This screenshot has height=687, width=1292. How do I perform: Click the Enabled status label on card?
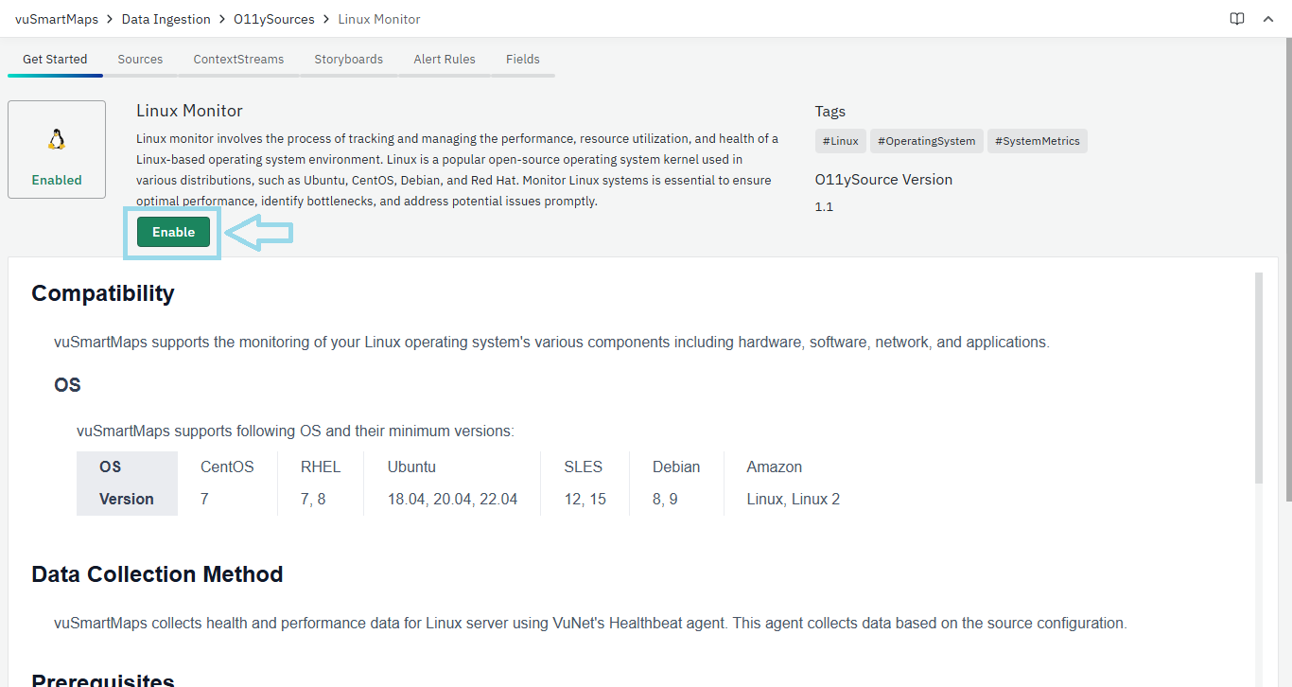(57, 180)
